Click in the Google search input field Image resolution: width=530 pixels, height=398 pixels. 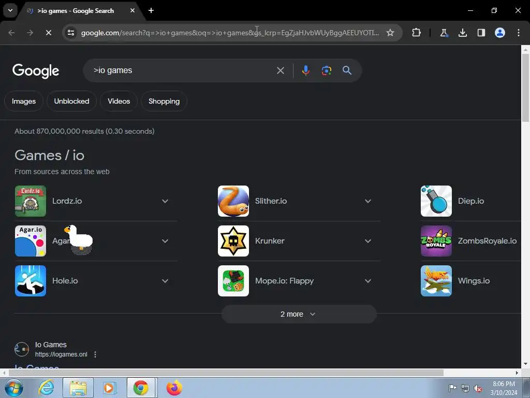[x=183, y=70]
